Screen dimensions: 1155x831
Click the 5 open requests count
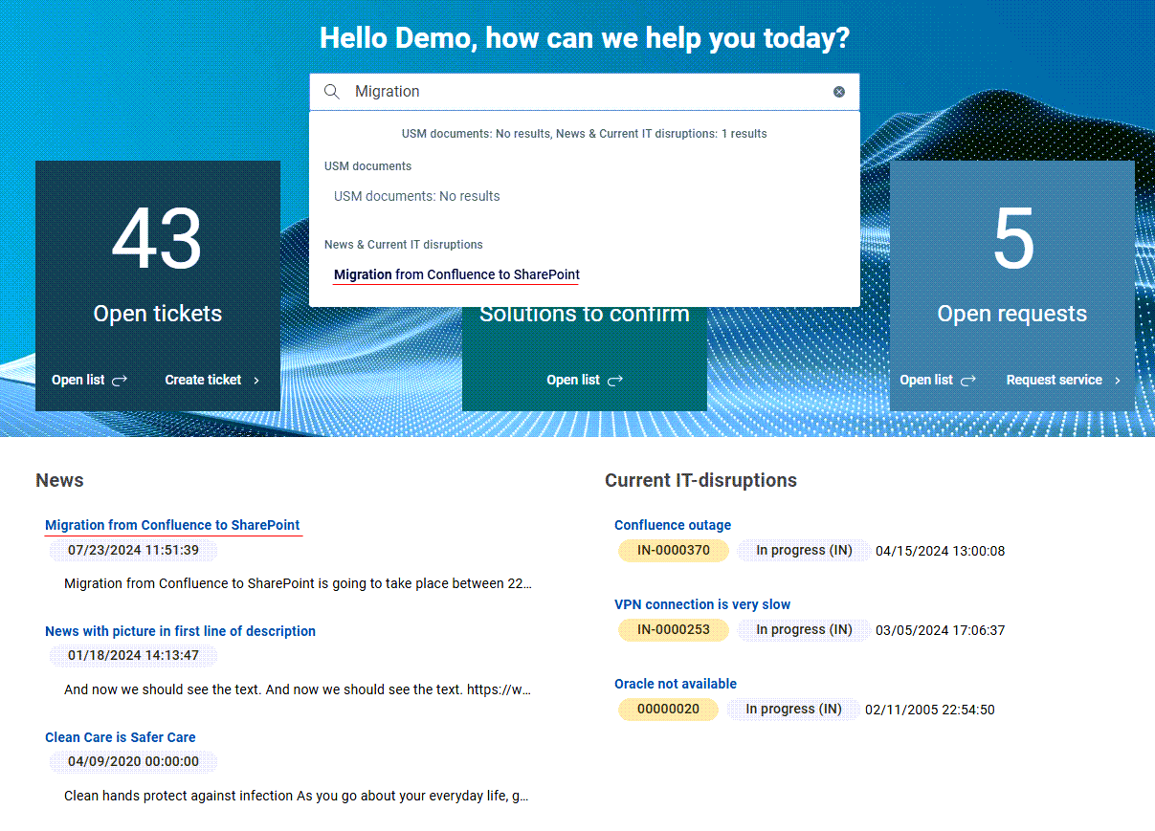1013,239
